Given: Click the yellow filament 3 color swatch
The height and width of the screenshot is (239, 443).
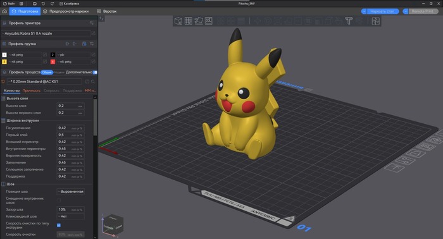Looking at the screenshot, I should 4,61.
